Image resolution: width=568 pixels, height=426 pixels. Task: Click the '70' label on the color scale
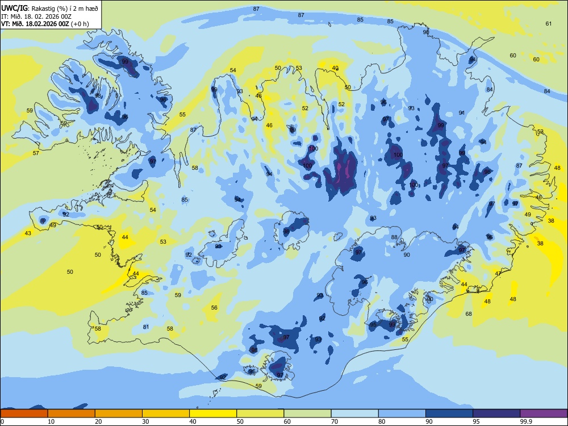[335, 421]
